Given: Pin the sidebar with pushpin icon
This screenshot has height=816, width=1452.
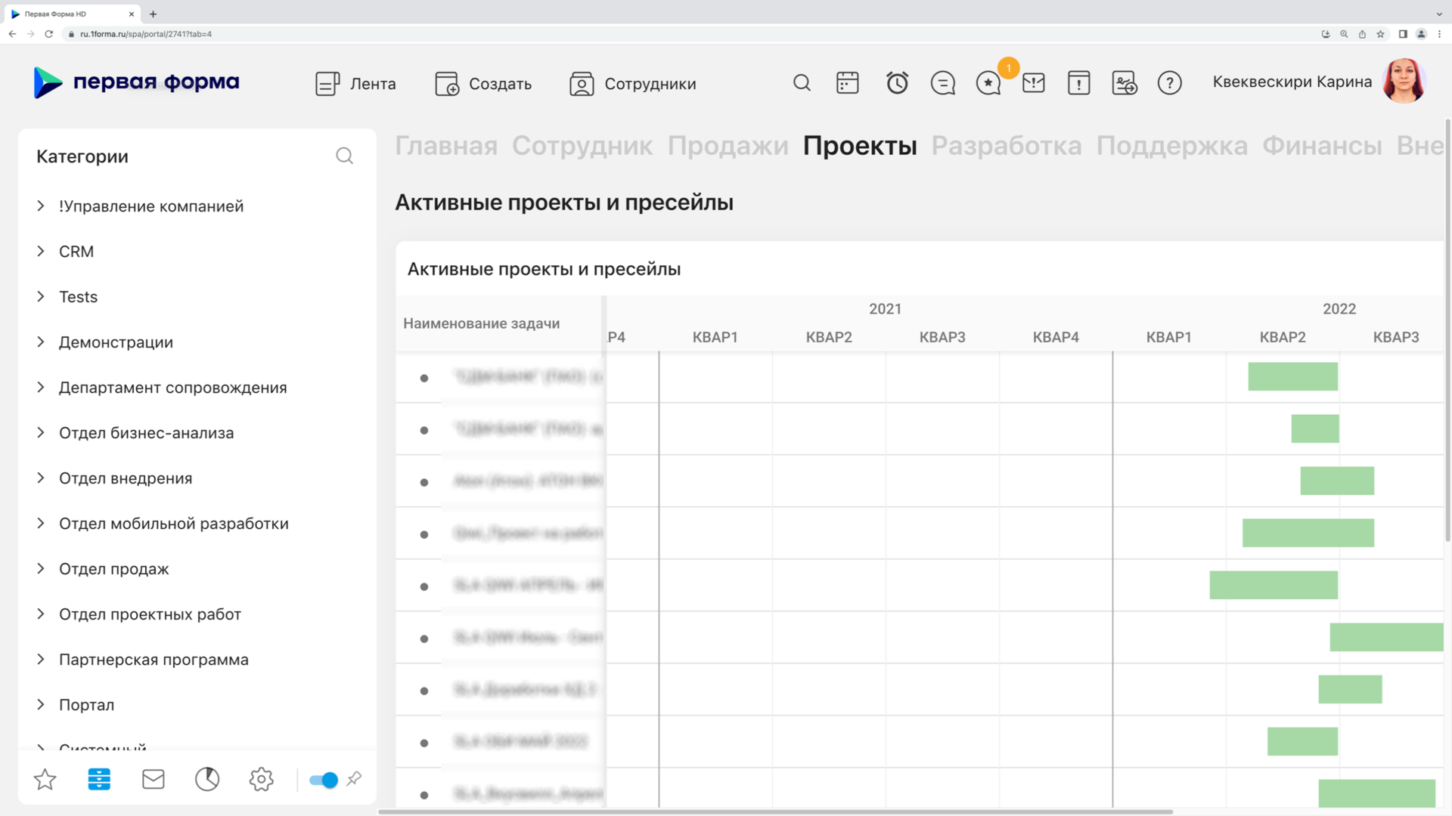Looking at the screenshot, I should pyautogui.click(x=354, y=779).
